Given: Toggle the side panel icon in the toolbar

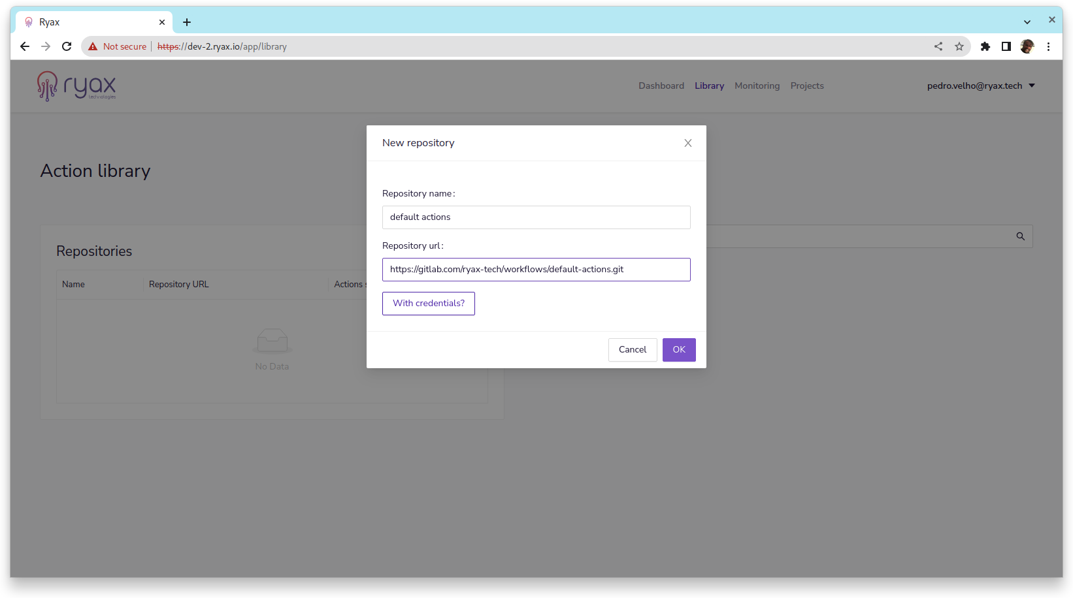Looking at the screenshot, I should click(1006, 46).
